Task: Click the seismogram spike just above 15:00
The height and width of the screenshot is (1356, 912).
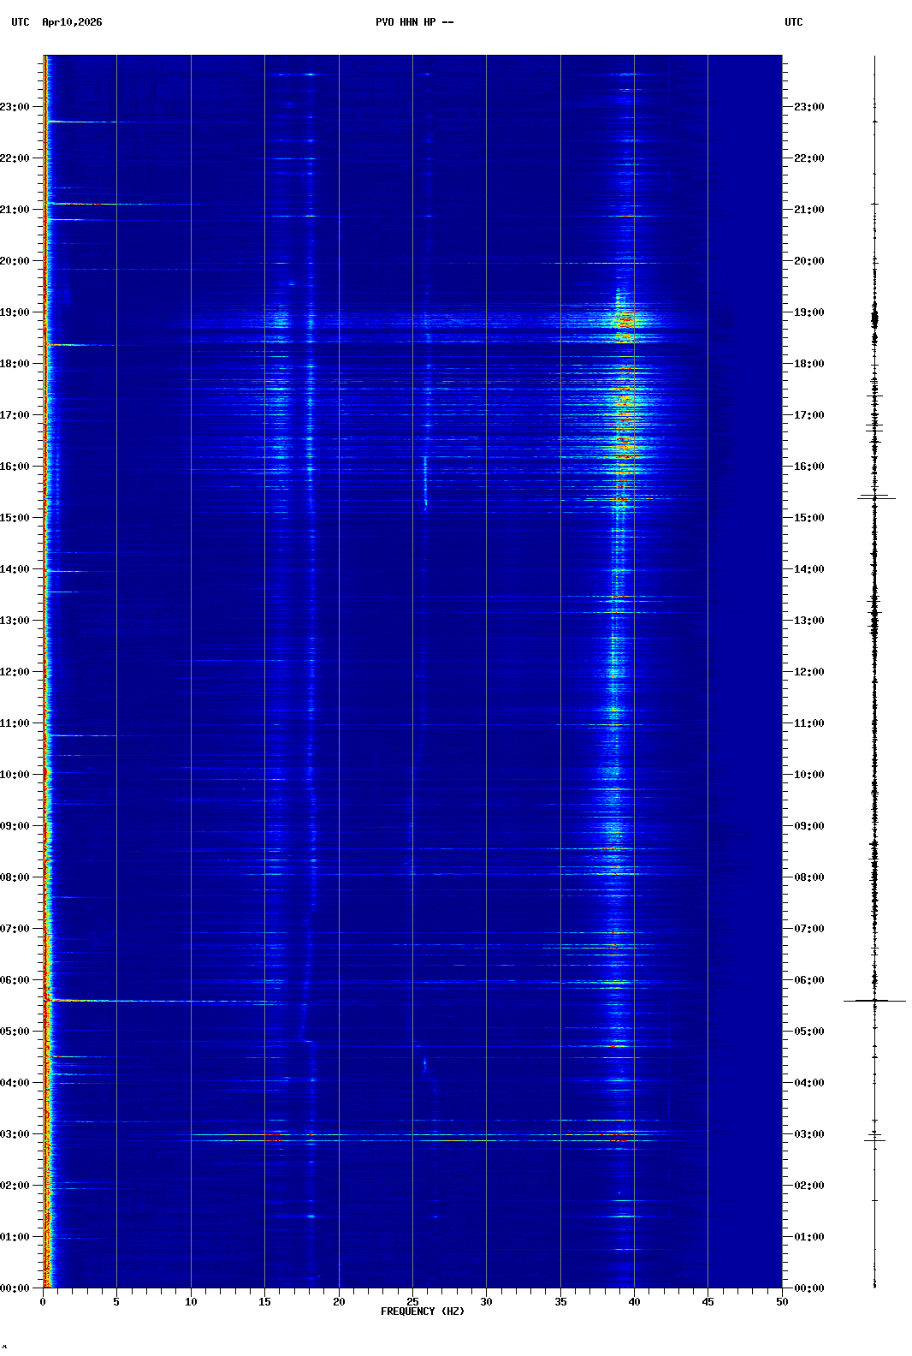Action: pos(875,497)
